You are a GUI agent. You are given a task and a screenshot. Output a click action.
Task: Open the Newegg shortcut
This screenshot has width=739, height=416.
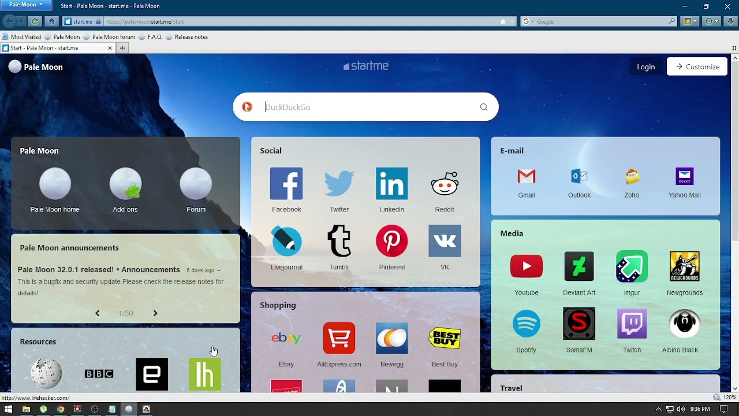coord(391,338)
